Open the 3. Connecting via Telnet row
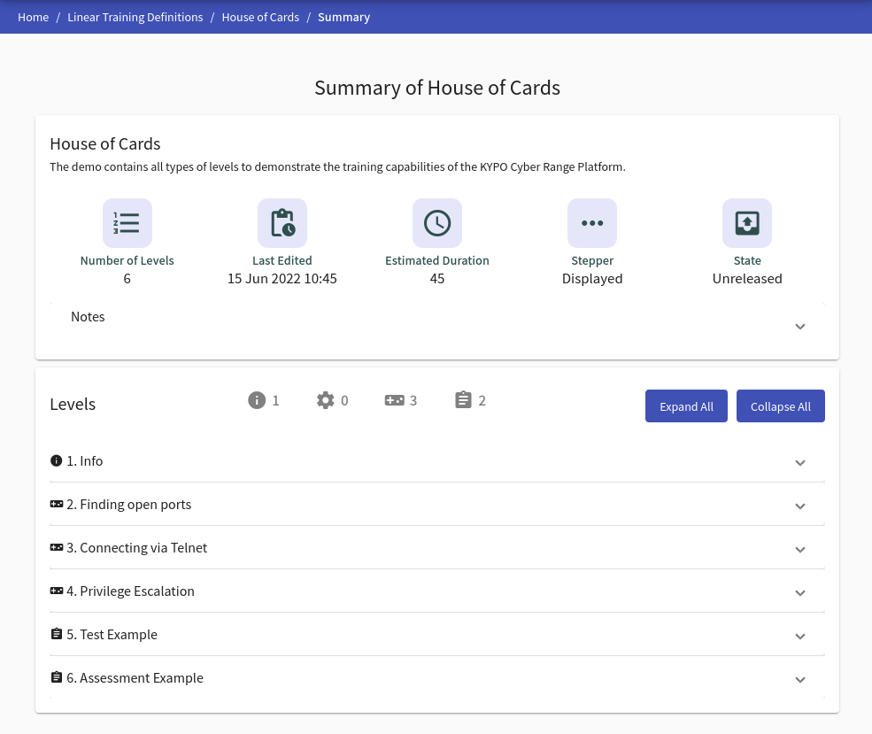Screen dimensions: 872x734 437,548
